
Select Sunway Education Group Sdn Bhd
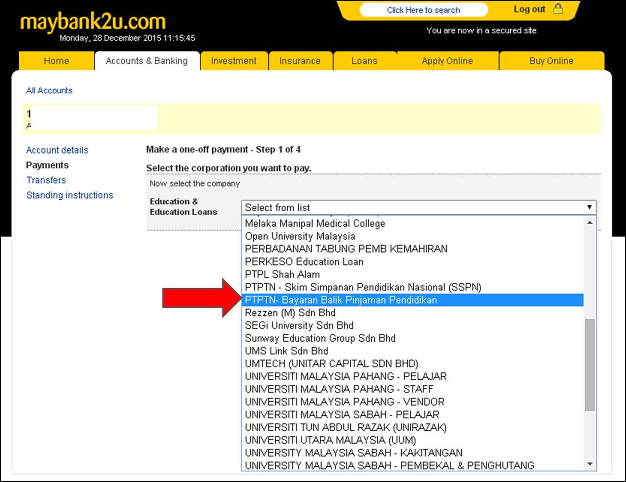coord(412,338)
